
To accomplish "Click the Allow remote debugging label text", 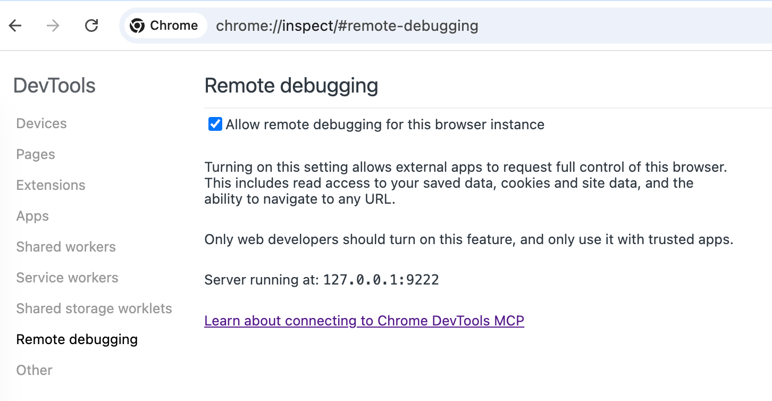I will point(385,124).
